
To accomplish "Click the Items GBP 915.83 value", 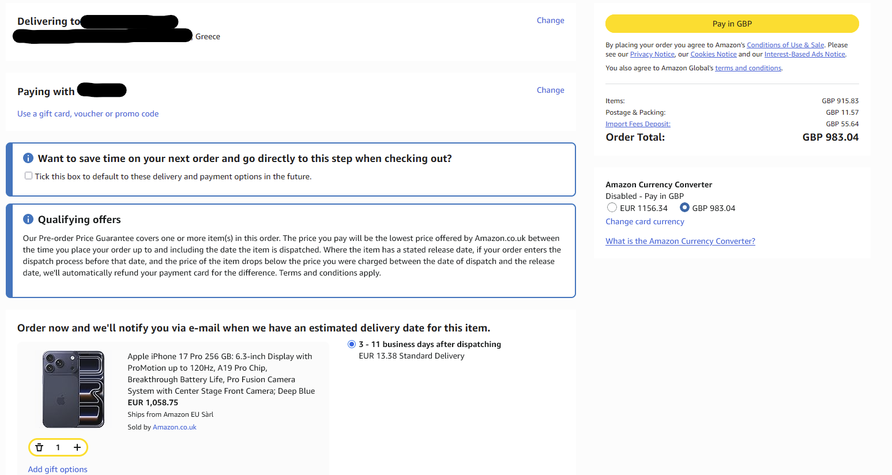I will coord(840,101).
